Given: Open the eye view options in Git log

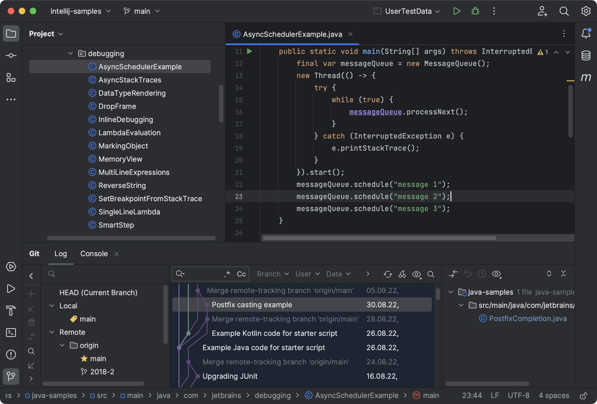Looking at the screenshot, I should 417,274.
